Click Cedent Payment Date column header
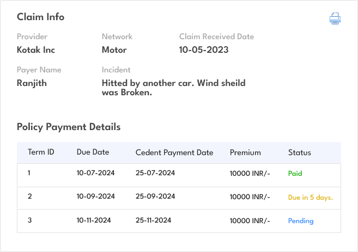This screenshot has height=252, width=358. (x=174, y=152)
